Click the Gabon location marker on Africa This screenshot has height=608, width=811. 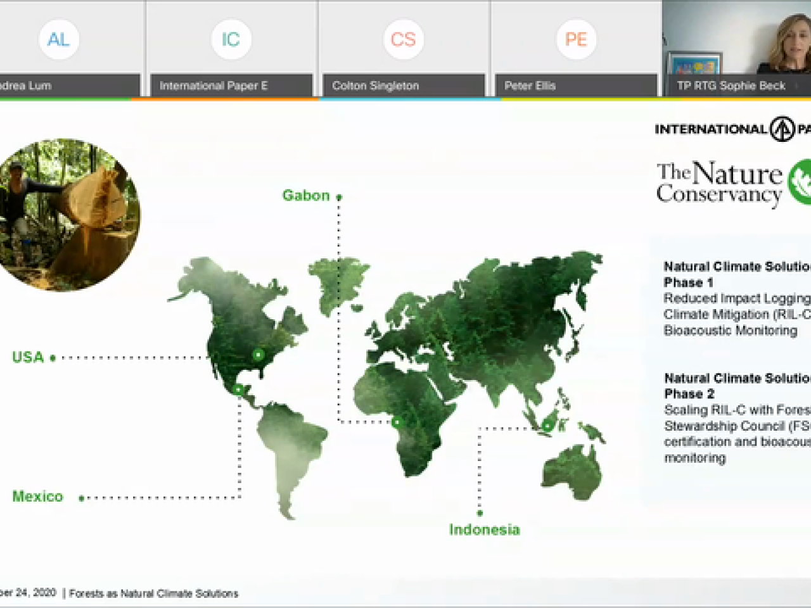coord(397,422)
